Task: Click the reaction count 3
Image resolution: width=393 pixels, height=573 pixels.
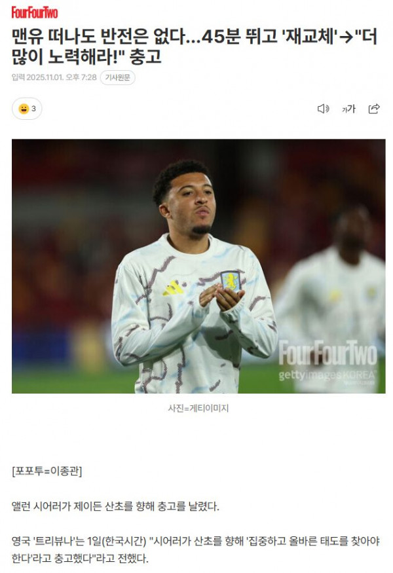Action: tap(33, 109)
